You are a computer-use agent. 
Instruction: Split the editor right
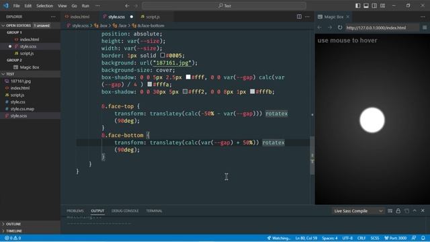point(299,17)
